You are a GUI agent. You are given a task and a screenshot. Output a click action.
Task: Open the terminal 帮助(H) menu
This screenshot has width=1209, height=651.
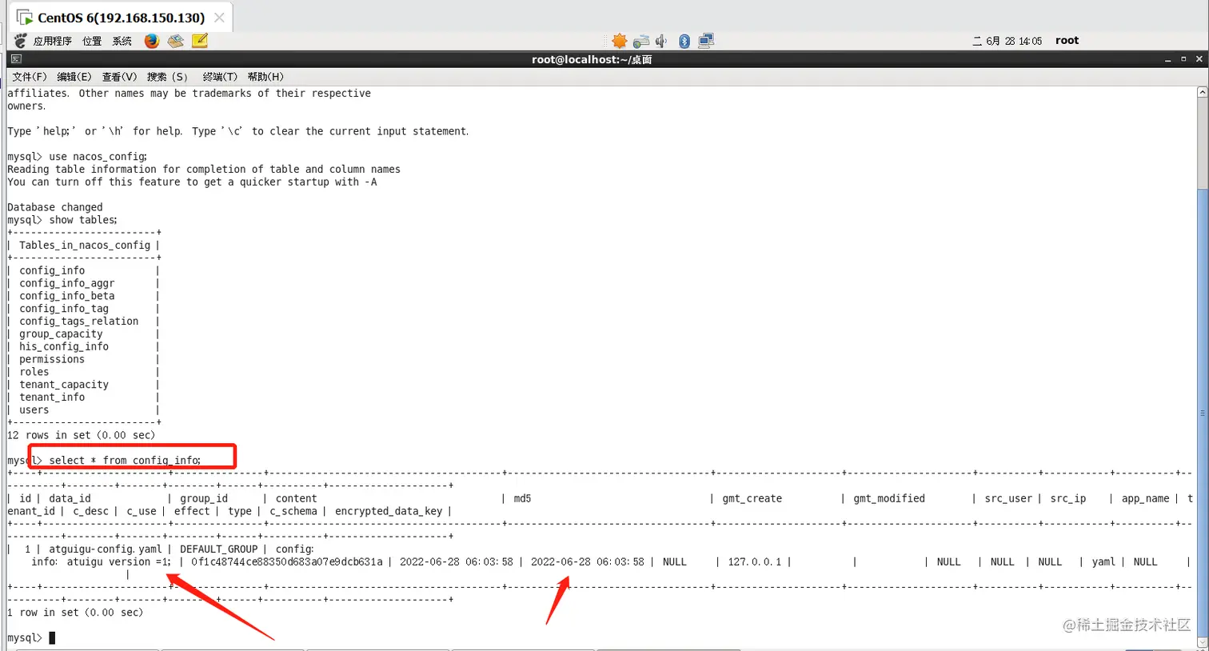click(x=265, y=77)
